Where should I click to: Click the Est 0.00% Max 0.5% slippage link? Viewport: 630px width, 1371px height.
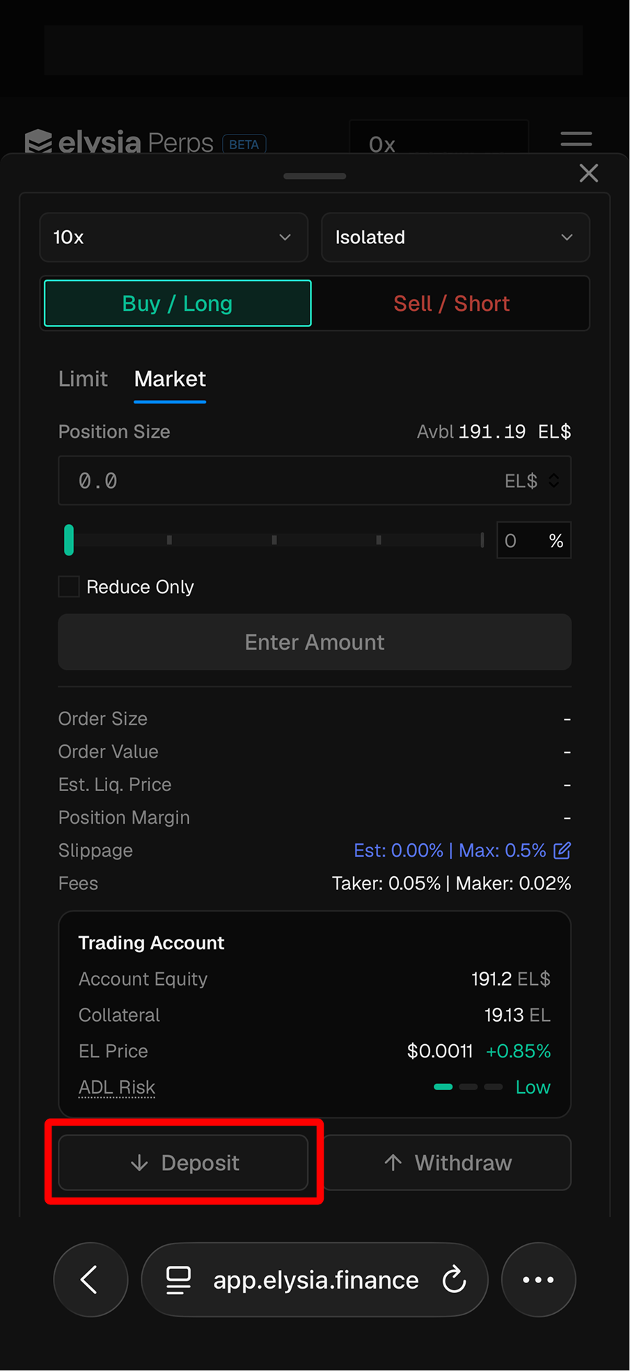pyautogui.click(x=450, y=850)
